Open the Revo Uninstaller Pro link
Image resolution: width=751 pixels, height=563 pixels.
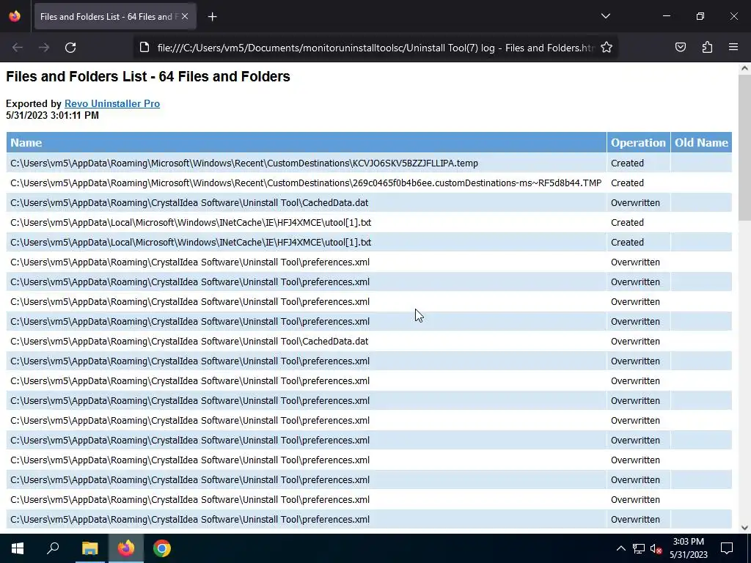[x=112, y=104]
